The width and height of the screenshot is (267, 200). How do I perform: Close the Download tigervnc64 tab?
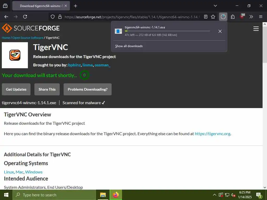66,6
